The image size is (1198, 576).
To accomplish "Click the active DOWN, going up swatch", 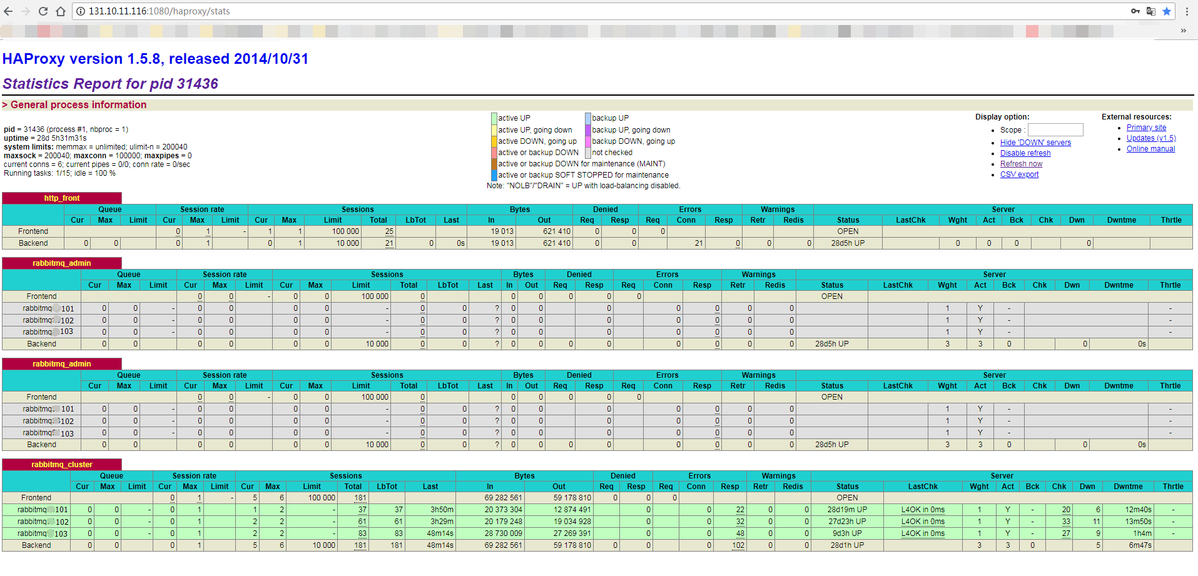I will click(x=494, y=141).
